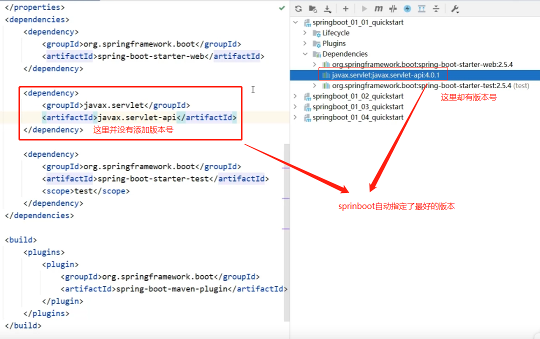Select springboot_01_03_quickstart module row
The image size is (540, 339).
click(x=358, y=107)
